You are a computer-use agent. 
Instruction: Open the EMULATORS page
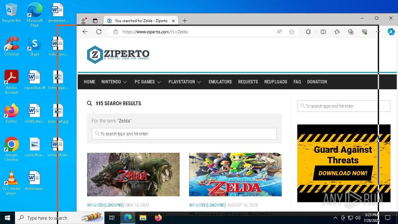point(220,82)
